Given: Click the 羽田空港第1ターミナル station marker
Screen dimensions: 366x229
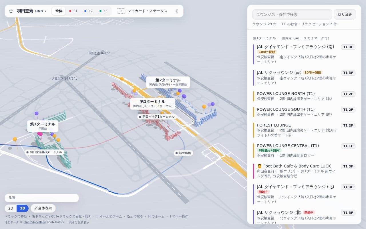Looking at the screenshot, I should (x=156, y=117).
